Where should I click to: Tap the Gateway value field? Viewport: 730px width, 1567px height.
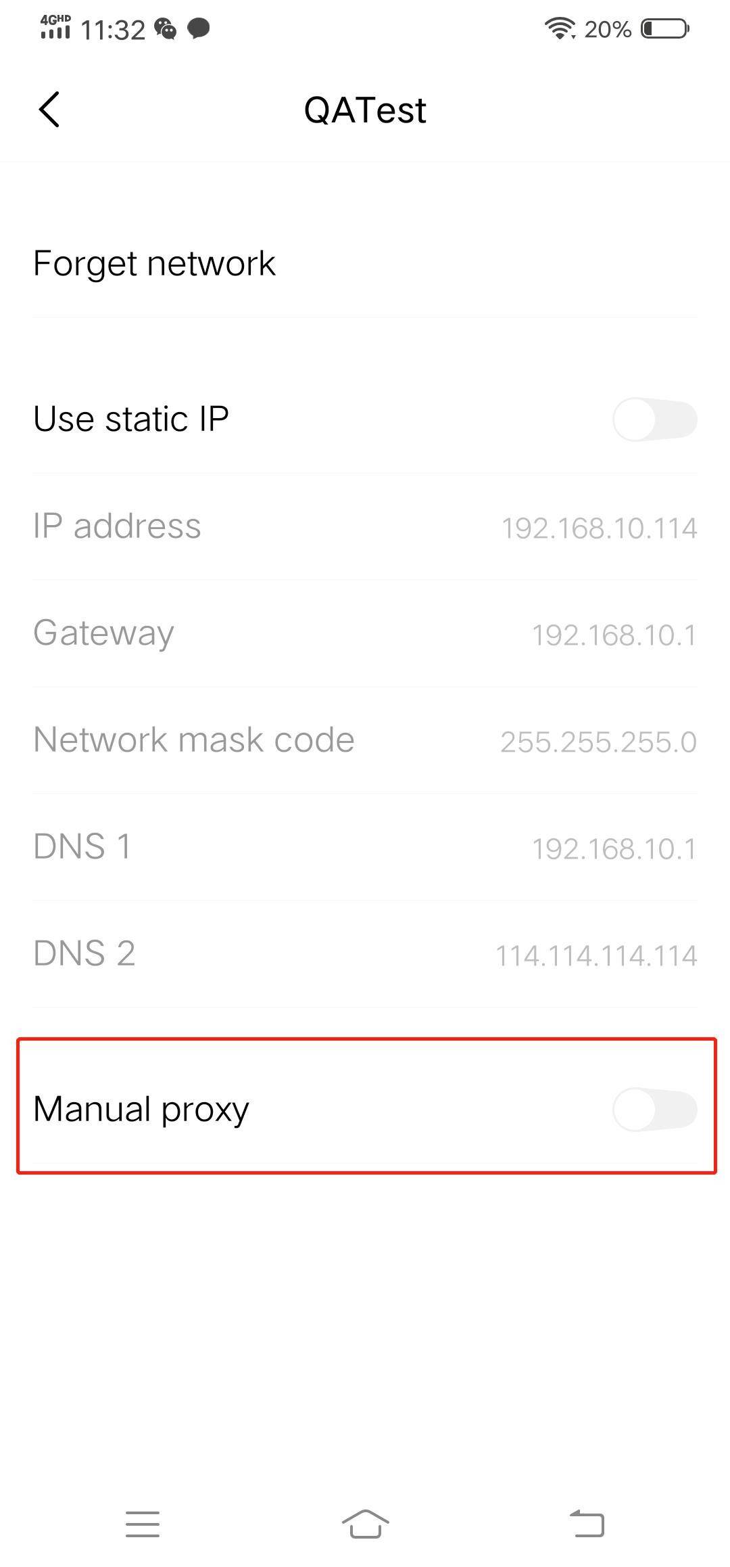pyautogui.click(x=614, y=635)
